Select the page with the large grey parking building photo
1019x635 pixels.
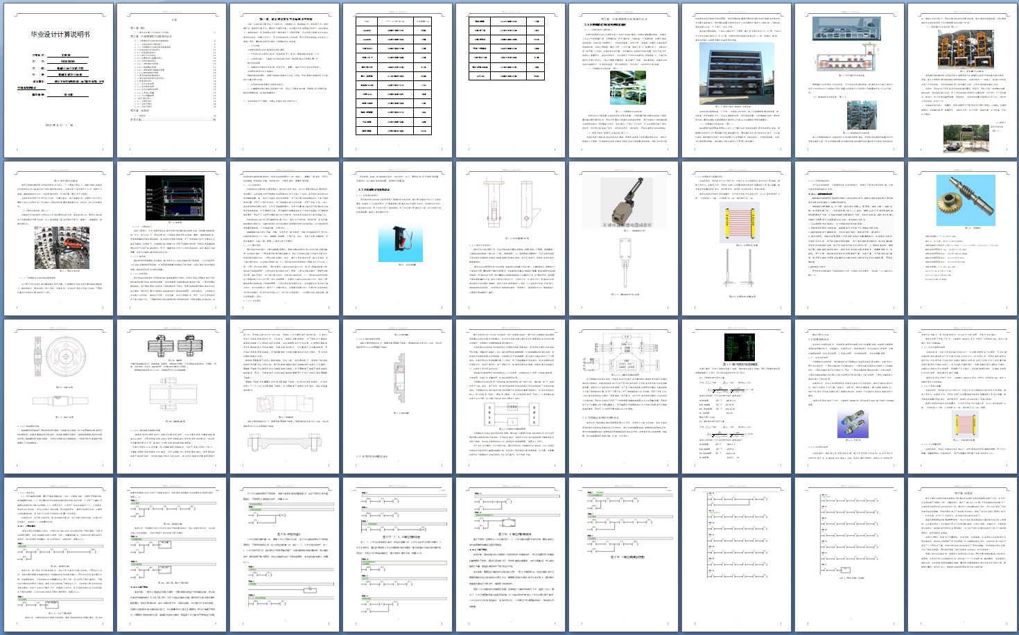pyautogui.click(x=736, y=80)
